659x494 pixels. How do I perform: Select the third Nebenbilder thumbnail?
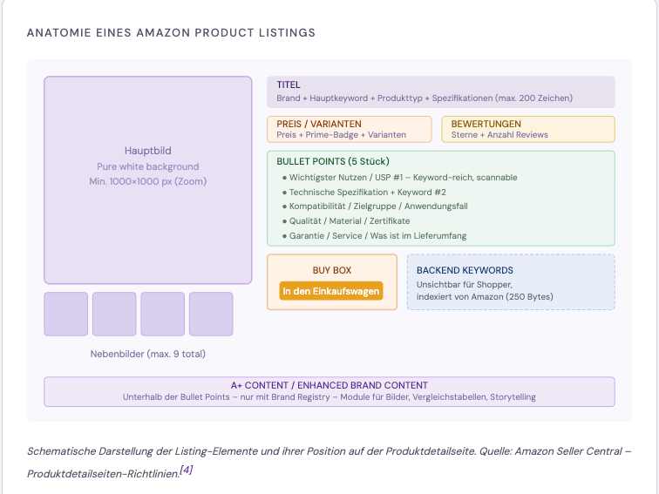[163, 315]
